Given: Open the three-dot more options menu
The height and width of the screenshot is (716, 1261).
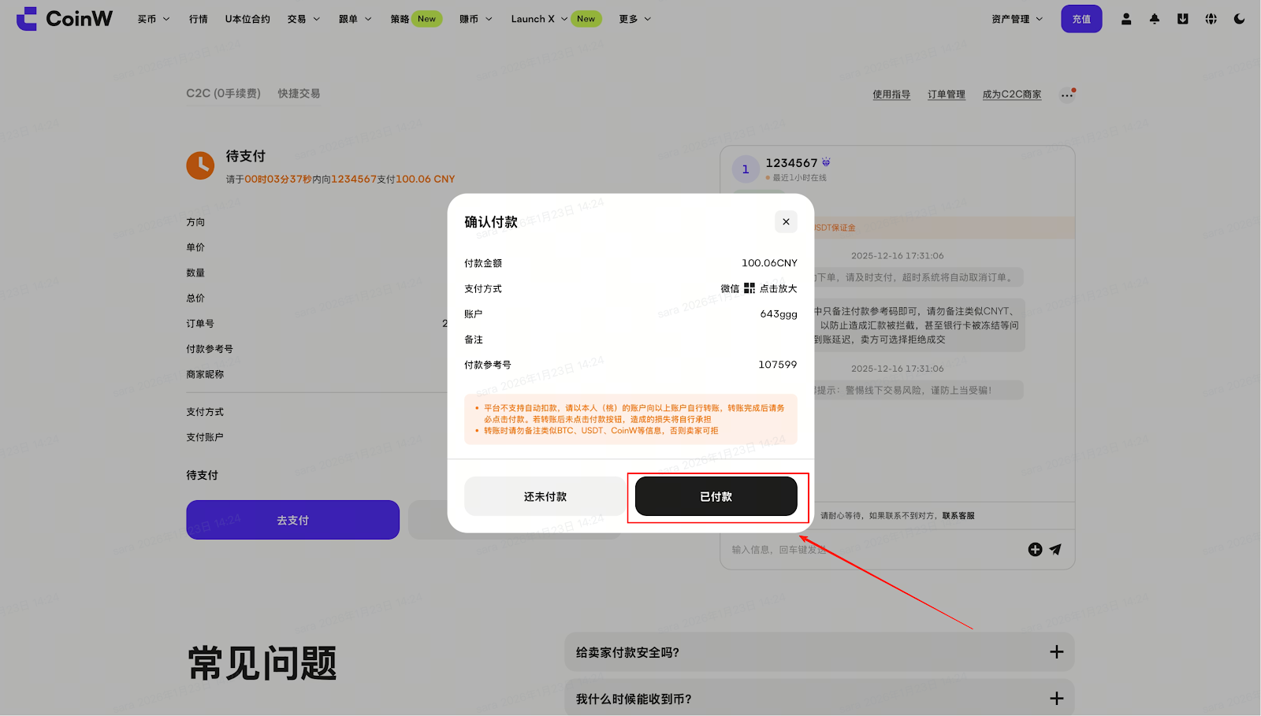Looking at the screenshot, I should [x=1066, y=95].
